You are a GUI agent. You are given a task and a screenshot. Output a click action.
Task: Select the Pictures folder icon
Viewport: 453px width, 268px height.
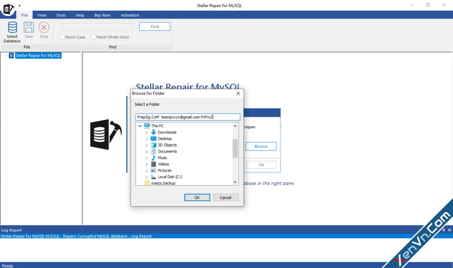(154, 170)
